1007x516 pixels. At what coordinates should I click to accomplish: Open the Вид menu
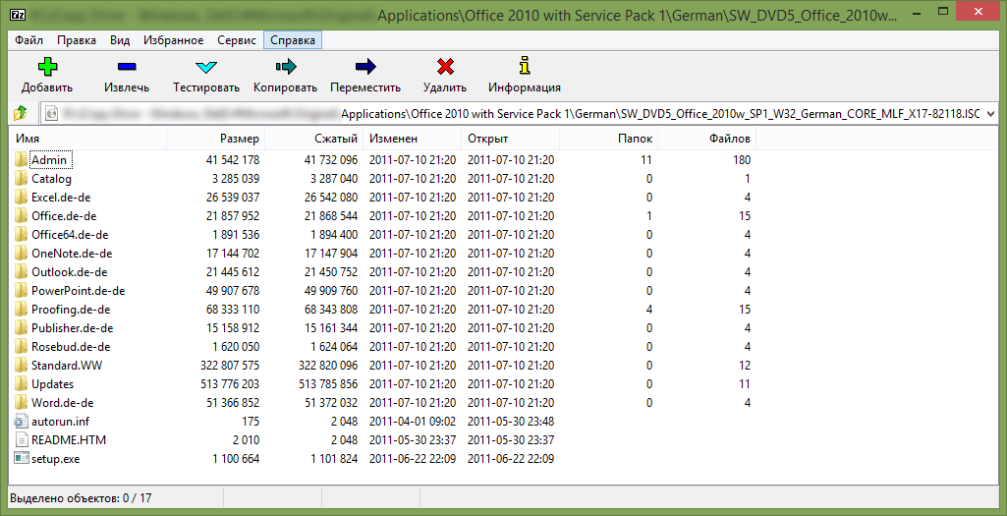click(120, 40)
